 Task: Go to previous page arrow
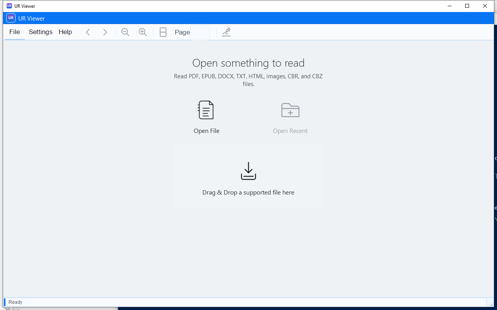[x=88, y=32]
